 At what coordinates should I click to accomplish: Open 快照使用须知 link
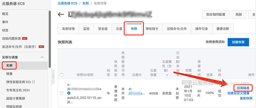pyautogui.click(x=215, y=42)
